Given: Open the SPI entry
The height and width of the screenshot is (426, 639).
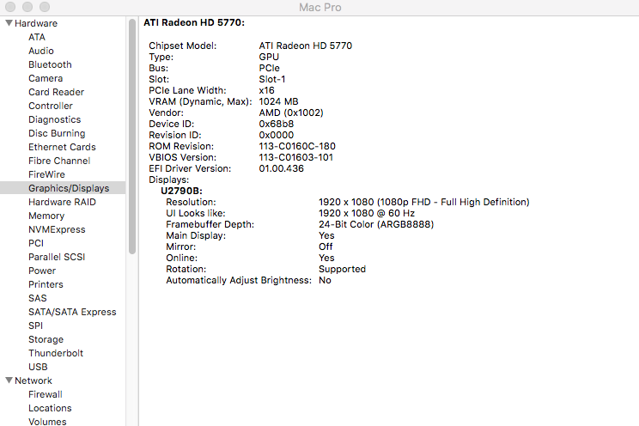Looking at the screenshot, I should click(x=35, y=326).
